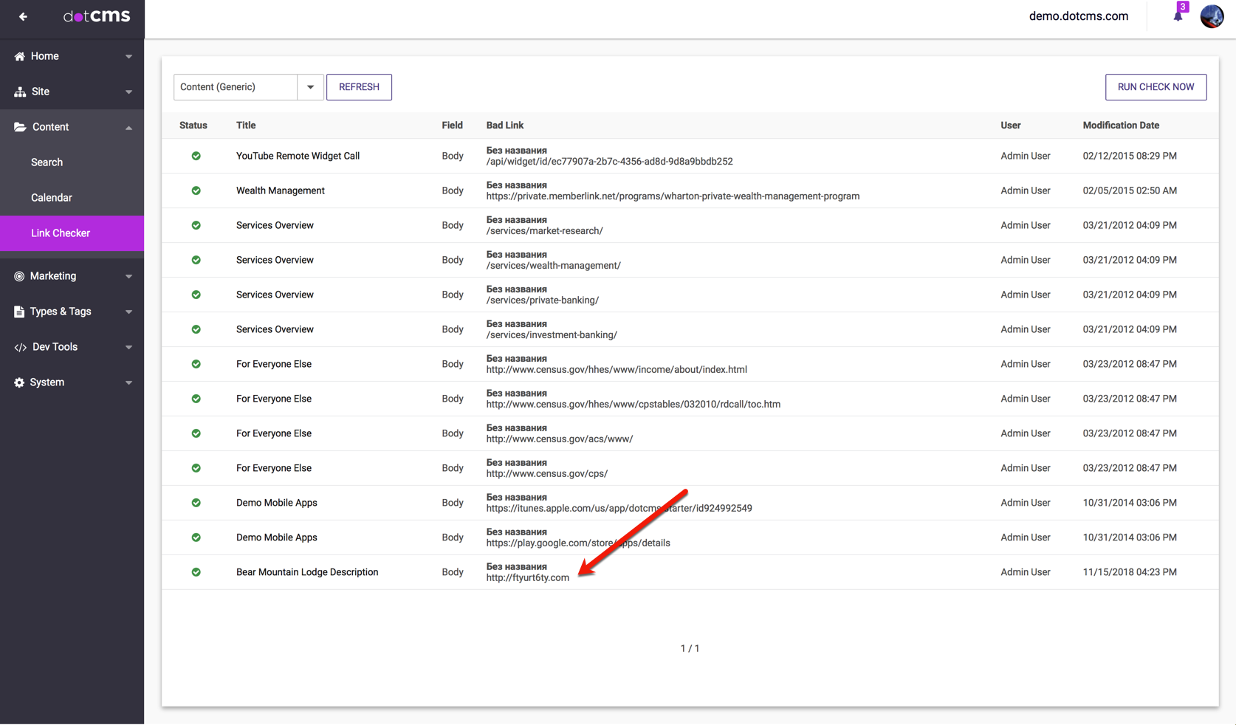Image resolution: width=1236 pixels, height=725 pixels.
Task: Click the Site sitemap icon in sidebar
Action: (19, 92)
